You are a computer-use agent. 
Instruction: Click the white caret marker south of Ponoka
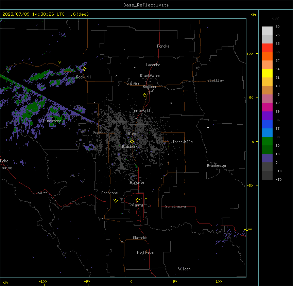click(124, 50)
